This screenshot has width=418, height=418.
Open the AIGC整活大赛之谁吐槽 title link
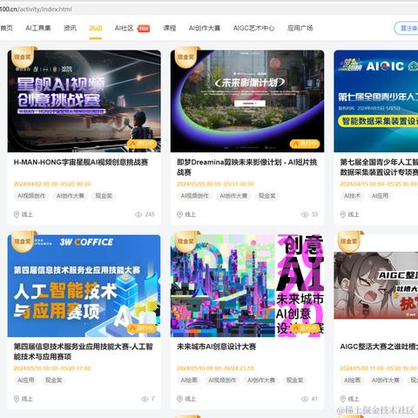pyautogui.click(x=379, y=347)
